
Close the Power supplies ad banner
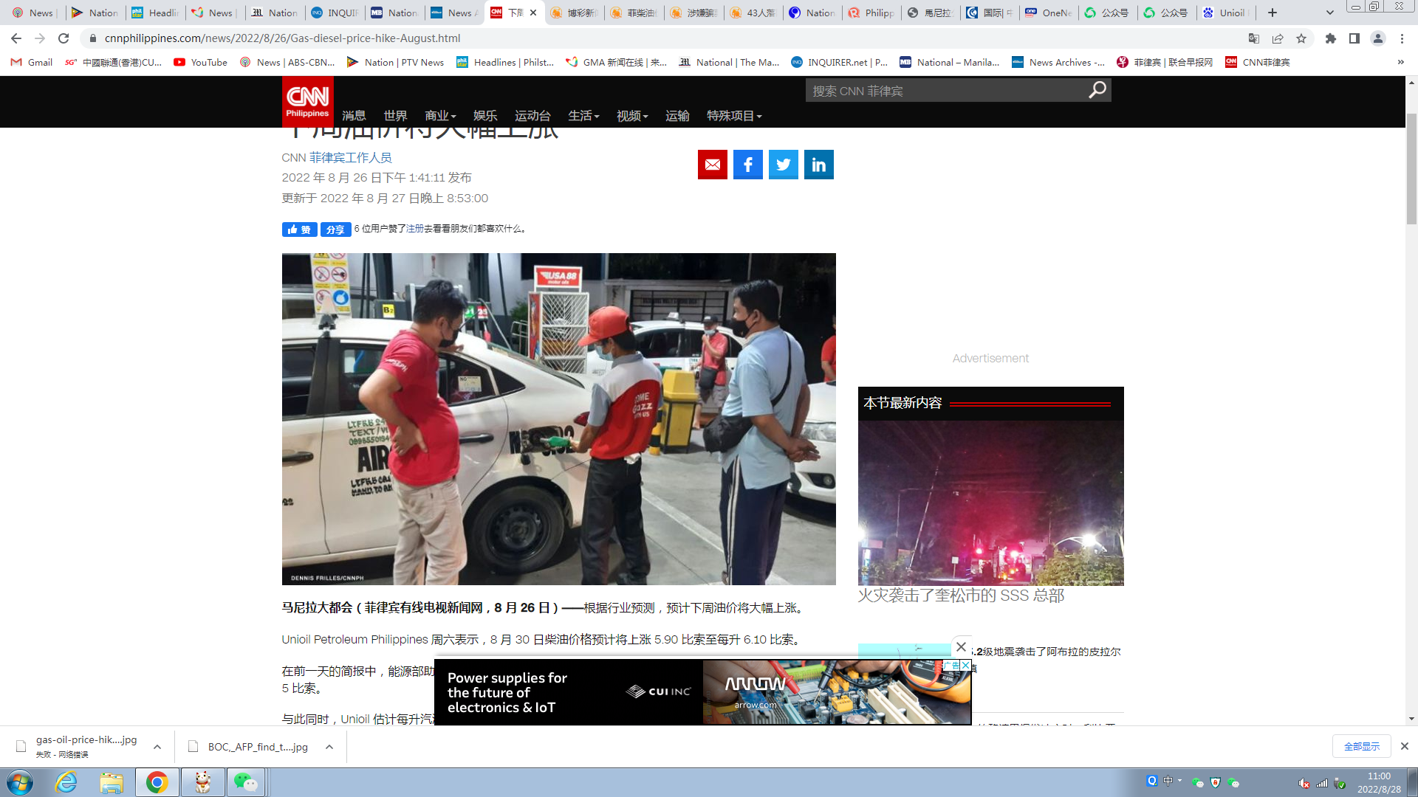coord(961,646)
